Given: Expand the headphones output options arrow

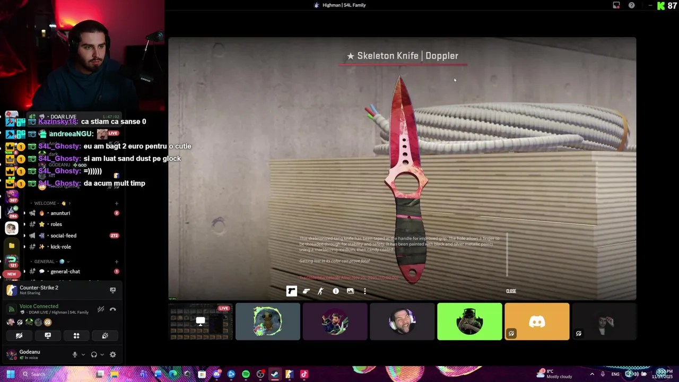Looking at the screenshot, I should (x=102, y=354).
